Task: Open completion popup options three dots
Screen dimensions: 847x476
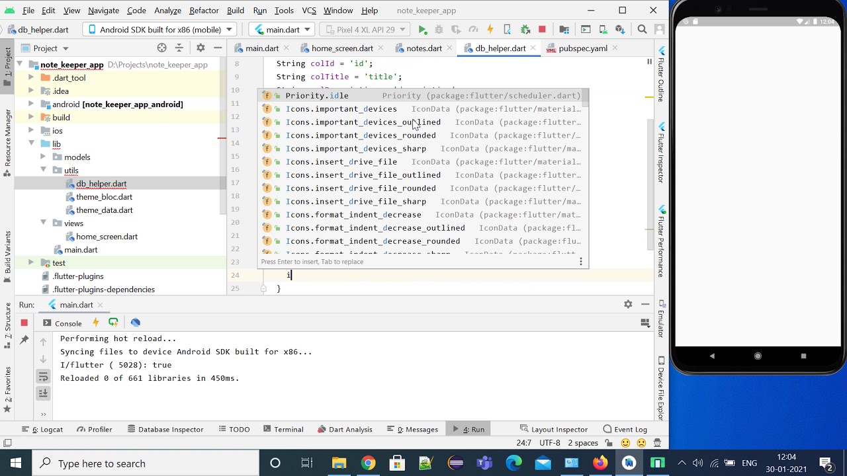Action: 581,262
